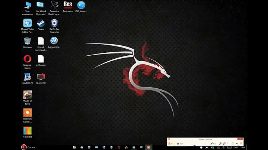
Task: Click the EasyBCD 2.4 shortcut
Action: click(x=28, y=76)
